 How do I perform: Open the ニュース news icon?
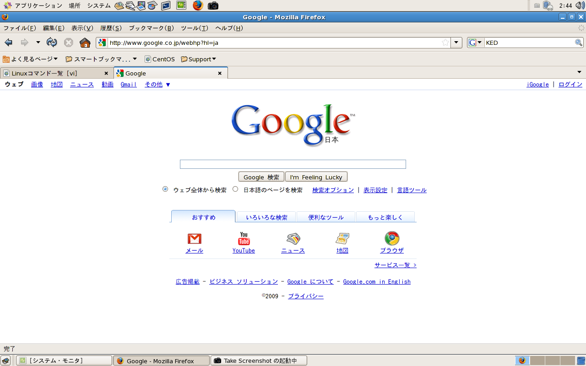[x=293, y=239]
